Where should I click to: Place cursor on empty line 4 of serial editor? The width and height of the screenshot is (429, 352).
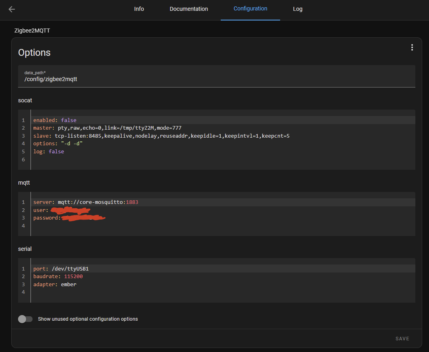[x=223, y=292]
